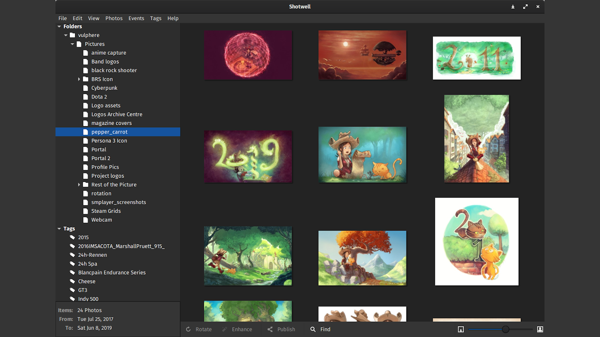Click the Find button label

click(325, 330)
